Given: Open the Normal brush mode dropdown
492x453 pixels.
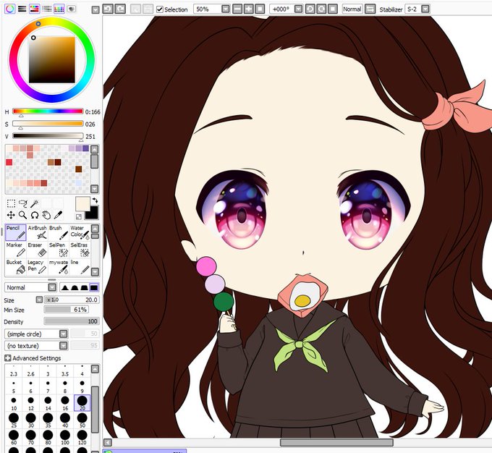Looking at the screenshot, I should (52, 287).
